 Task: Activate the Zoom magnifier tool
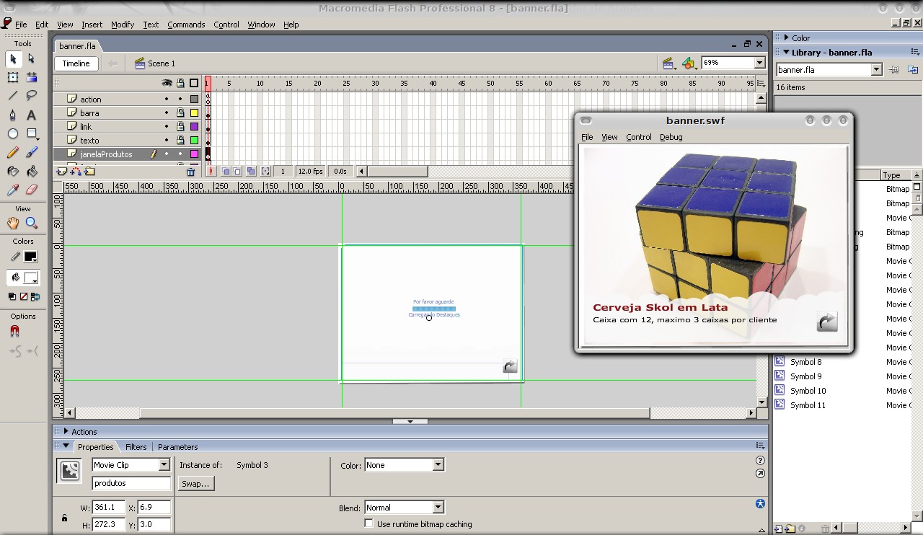32,224
